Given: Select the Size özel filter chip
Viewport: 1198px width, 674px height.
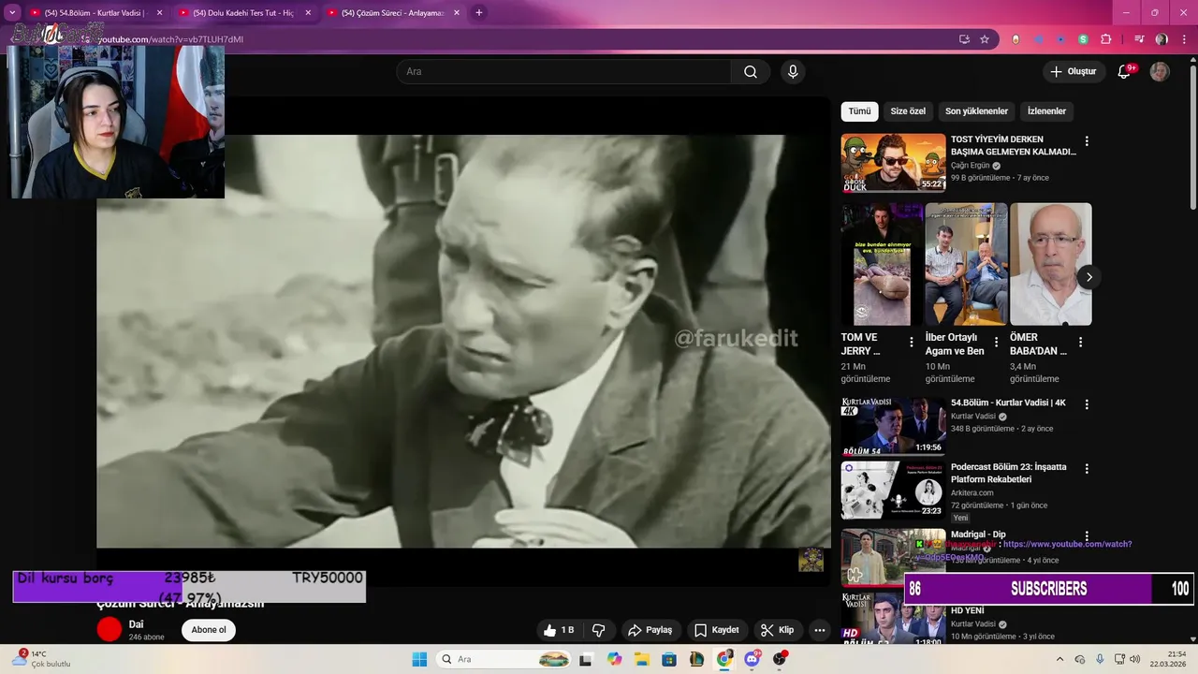Looking at the screenshot, I should pos(908,111).
